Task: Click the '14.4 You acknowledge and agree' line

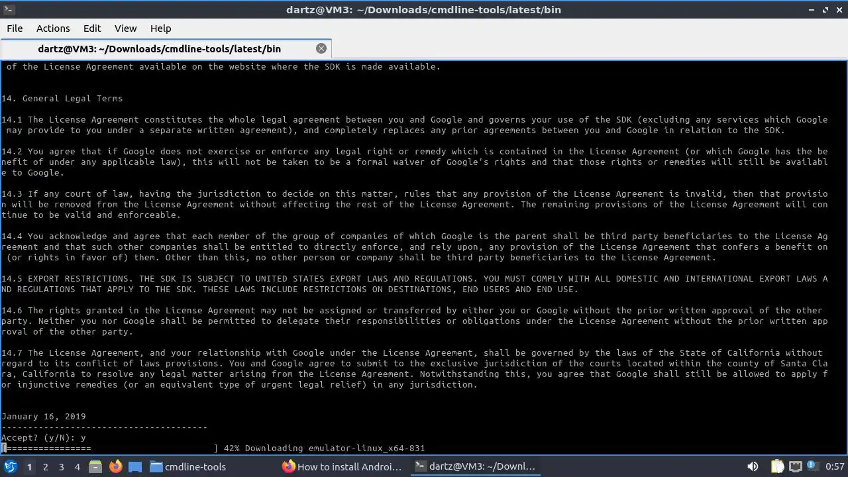Action: coord(415,237)
